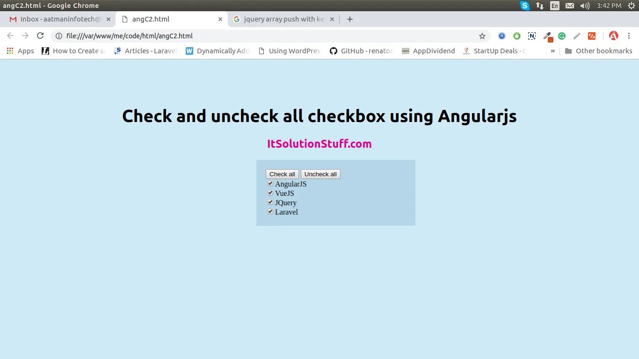Click the ItSolutionStuff.com heading
639x359 pixels.
click(x=319, y=144)
